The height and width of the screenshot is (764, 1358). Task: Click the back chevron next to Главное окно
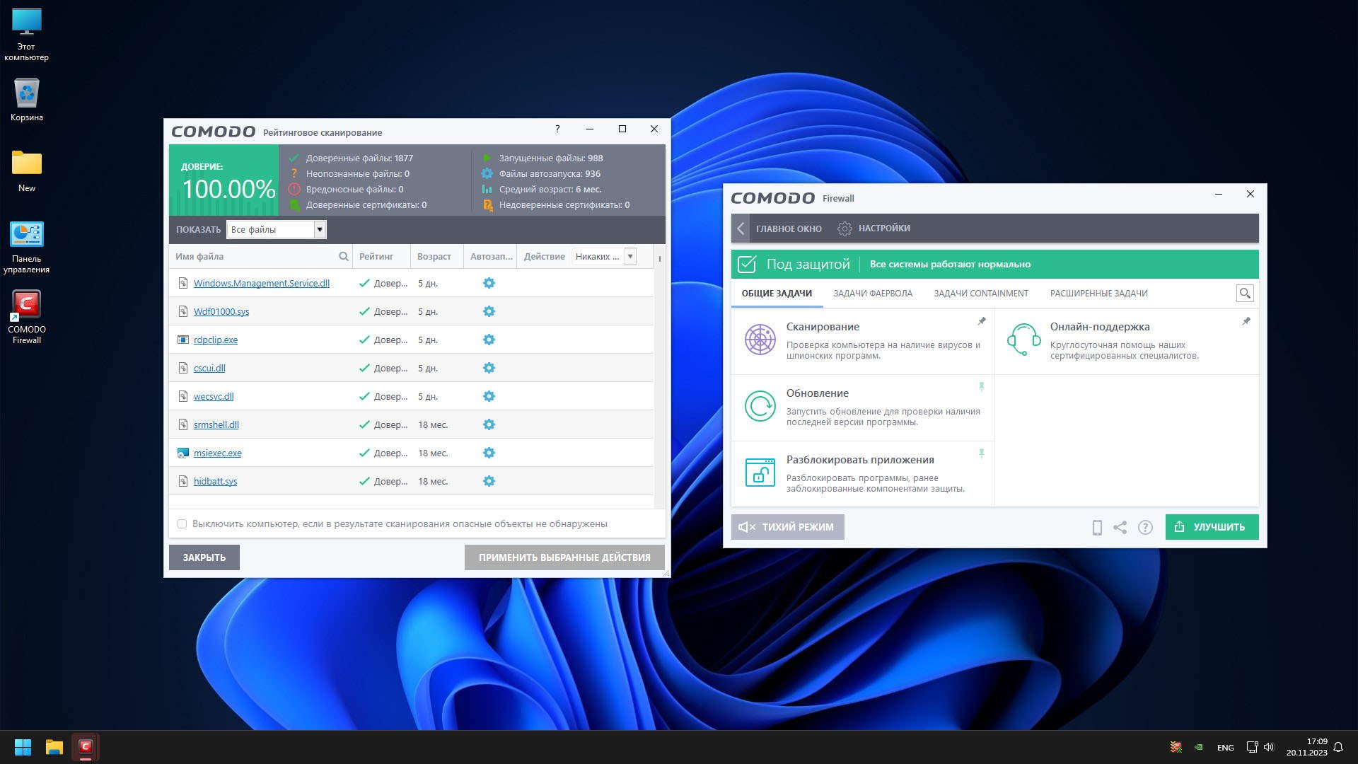pos(741,228)
